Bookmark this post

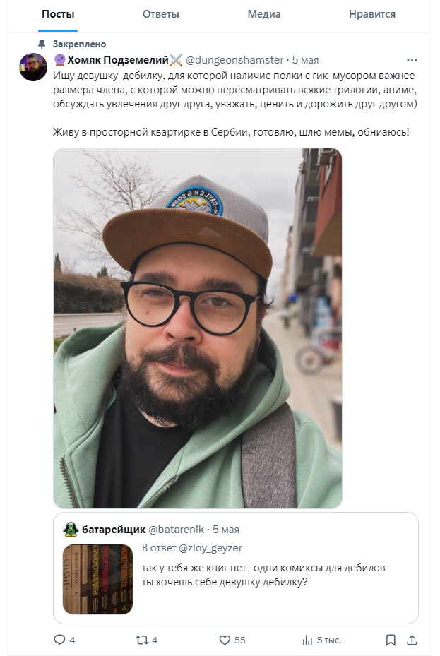tap(391, 640)
